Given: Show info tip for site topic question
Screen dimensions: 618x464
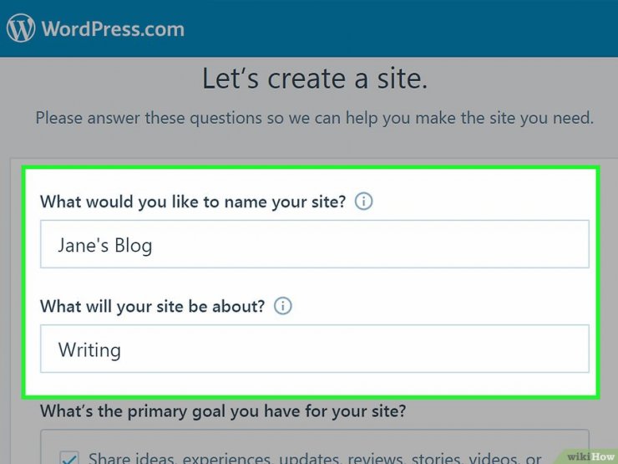Looking at the screenshot, I should point(282,306).
